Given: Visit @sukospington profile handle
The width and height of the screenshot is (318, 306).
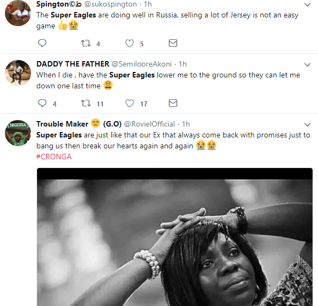Looking at the screenshot, I should point(111,4).
